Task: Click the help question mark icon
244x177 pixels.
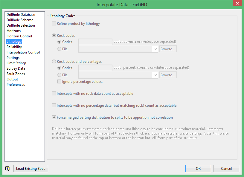Action: (x=7, y=169)
